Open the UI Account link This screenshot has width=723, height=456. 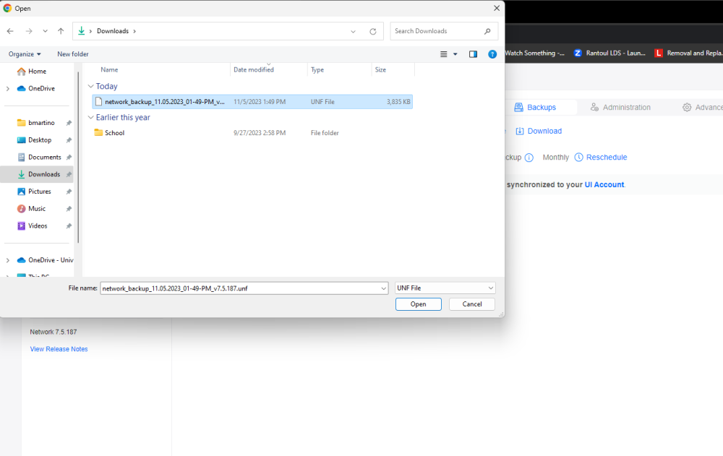click(604, 184)
